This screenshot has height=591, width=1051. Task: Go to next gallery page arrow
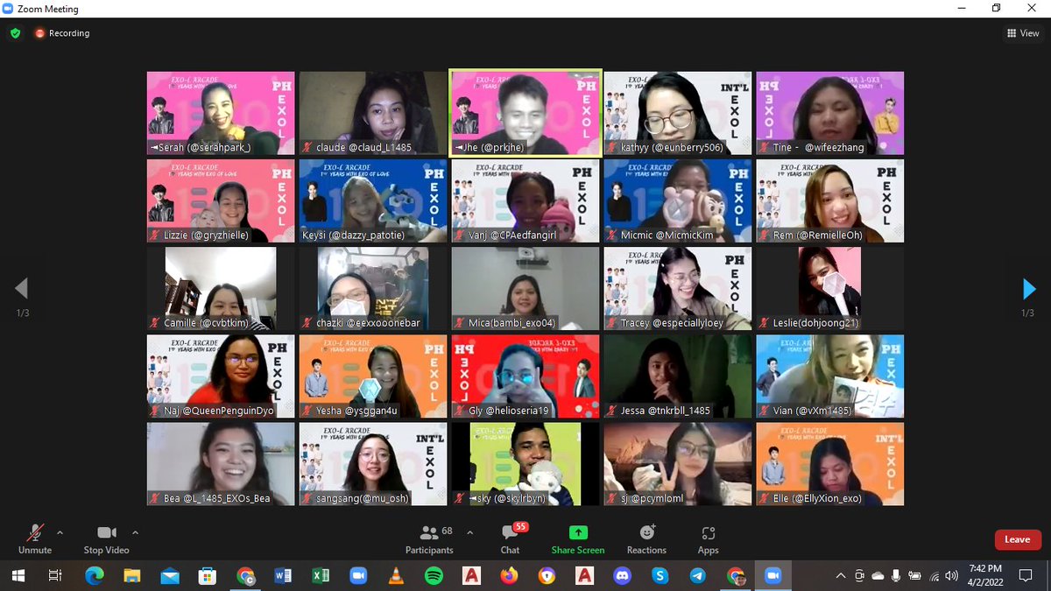click(x=1029, y=289)
